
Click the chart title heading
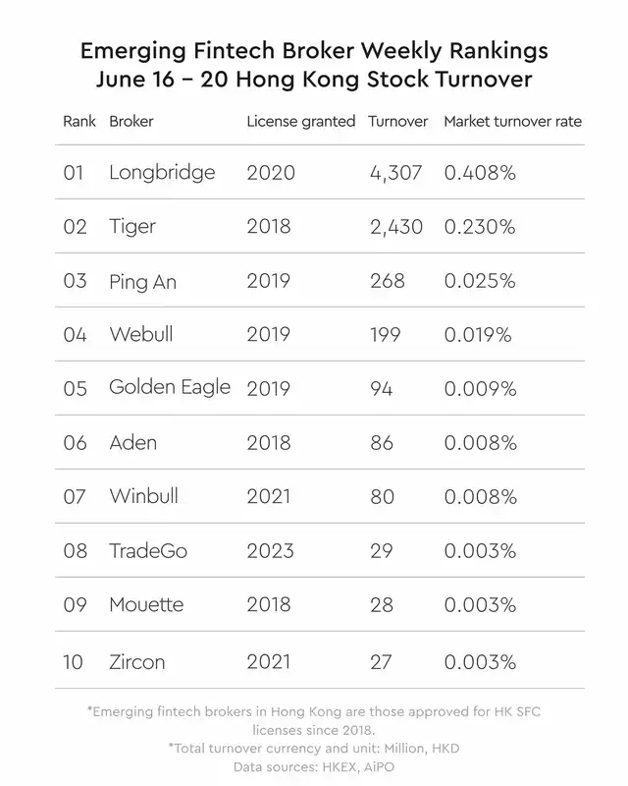pos(314,65)
